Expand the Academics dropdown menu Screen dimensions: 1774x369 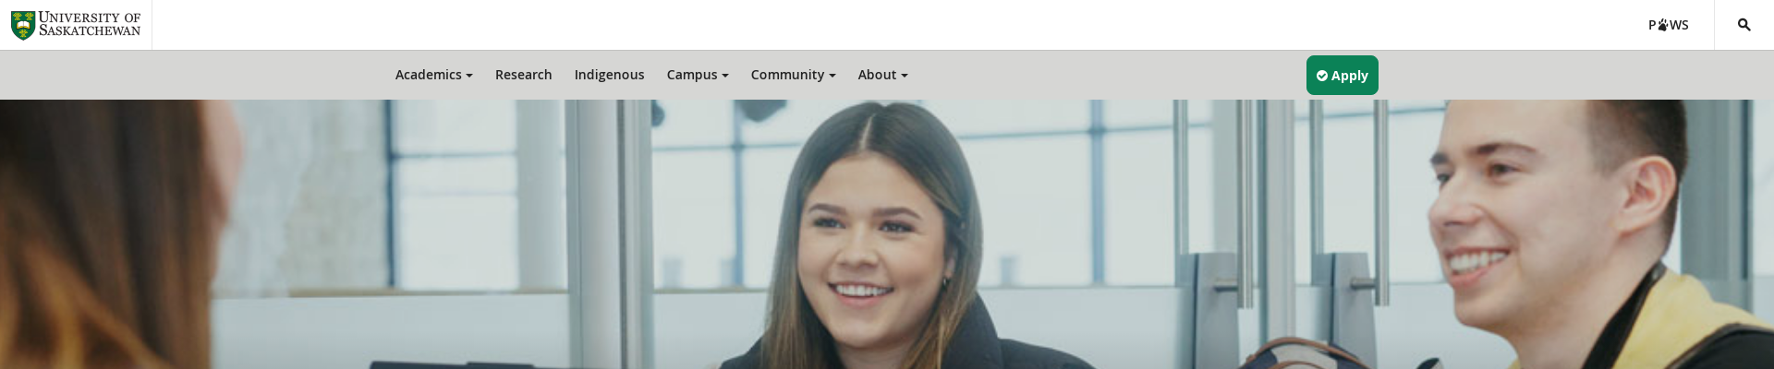(434, 75)
